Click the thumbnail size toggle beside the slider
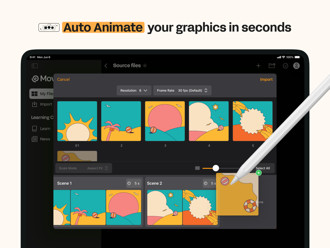The height and width of the screenshot is (248, 330). 197,168
